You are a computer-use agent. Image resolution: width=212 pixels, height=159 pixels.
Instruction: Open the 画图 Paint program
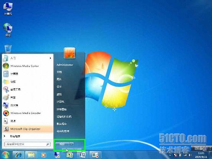tap(28, 97)
